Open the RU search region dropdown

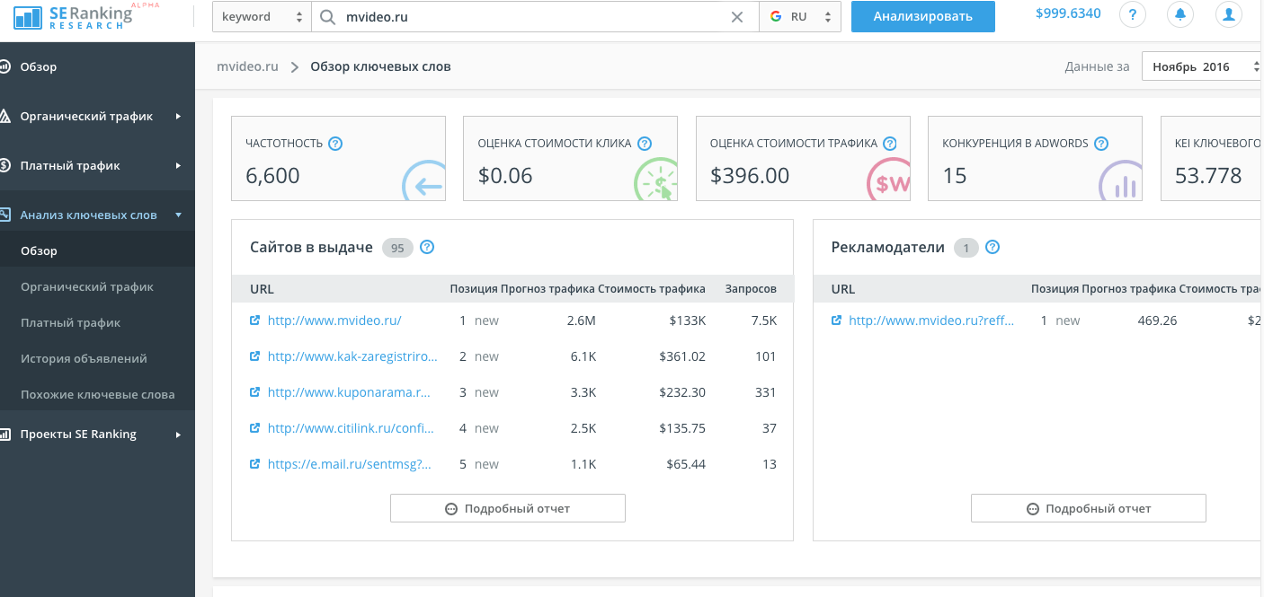tap(800, 17)
